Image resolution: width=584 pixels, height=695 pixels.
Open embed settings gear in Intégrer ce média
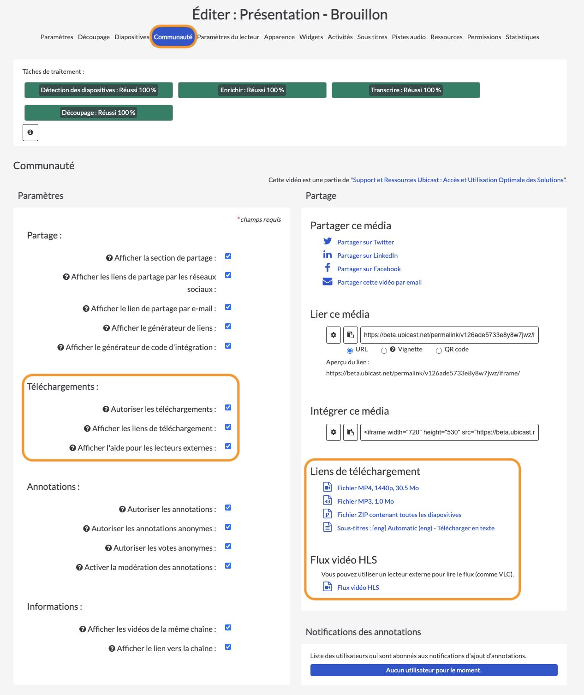[x=334, y=432]
